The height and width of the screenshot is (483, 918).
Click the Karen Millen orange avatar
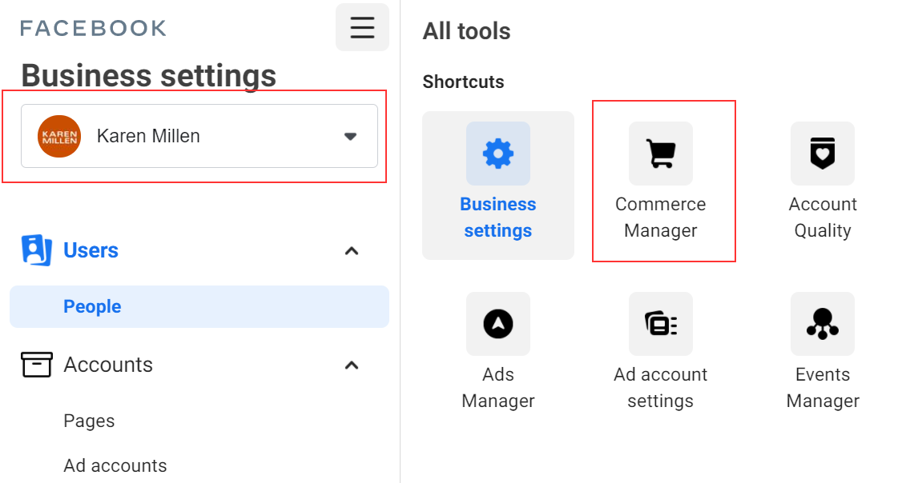[x=59, y=136]
